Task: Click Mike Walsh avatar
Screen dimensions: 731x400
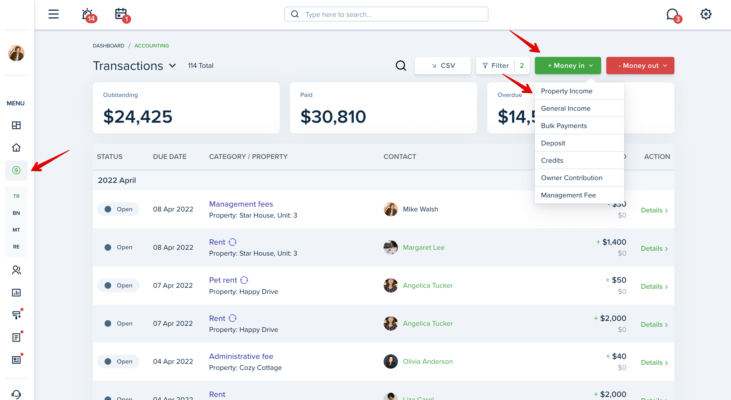Action: pos(390,209)
